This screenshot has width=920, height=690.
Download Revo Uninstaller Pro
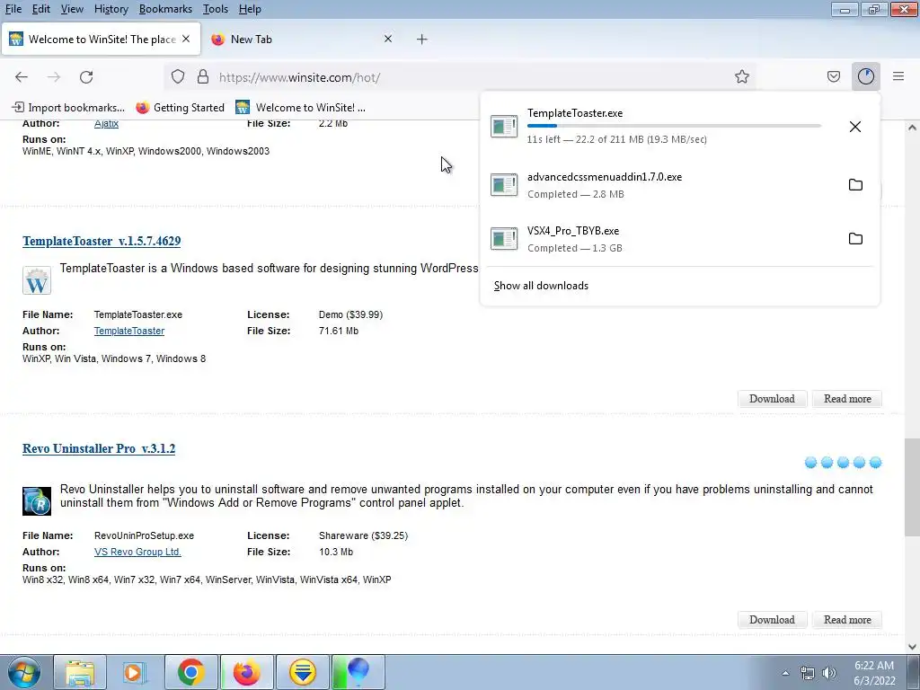pos(772,620)
